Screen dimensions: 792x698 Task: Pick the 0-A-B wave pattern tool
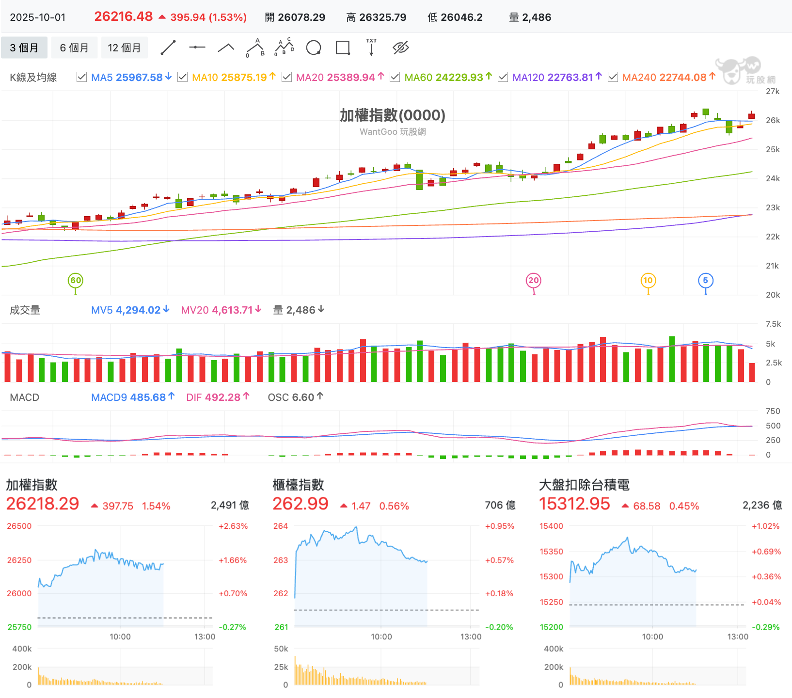click(255, 48)
